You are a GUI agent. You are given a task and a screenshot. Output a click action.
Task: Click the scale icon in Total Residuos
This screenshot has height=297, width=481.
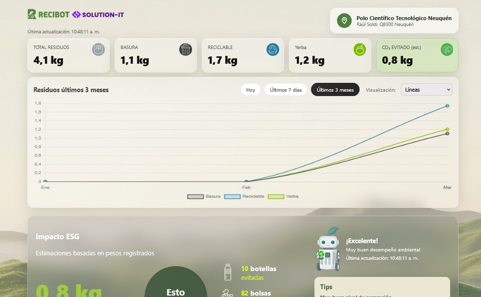coord(98,49)
